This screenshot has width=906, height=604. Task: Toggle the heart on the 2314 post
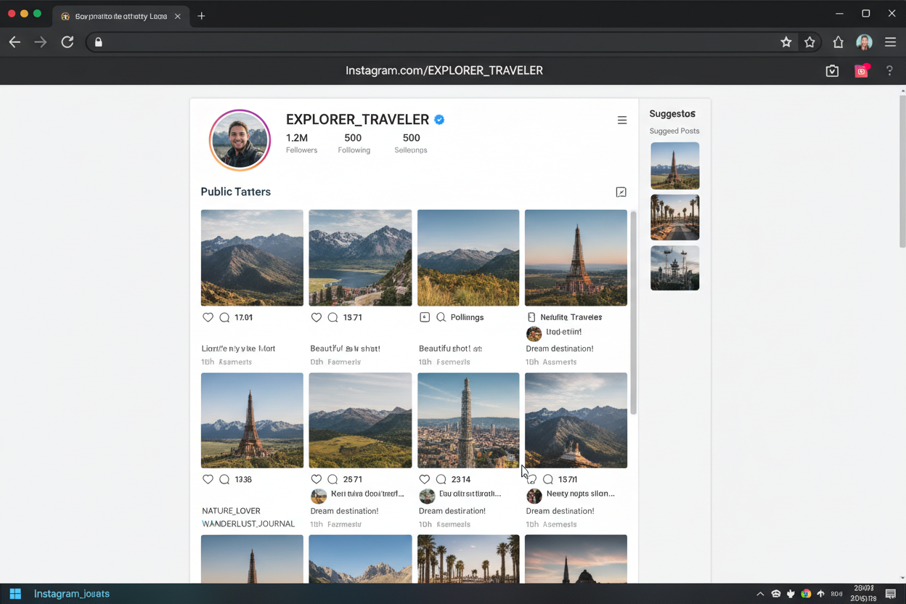tap(425, 479)
